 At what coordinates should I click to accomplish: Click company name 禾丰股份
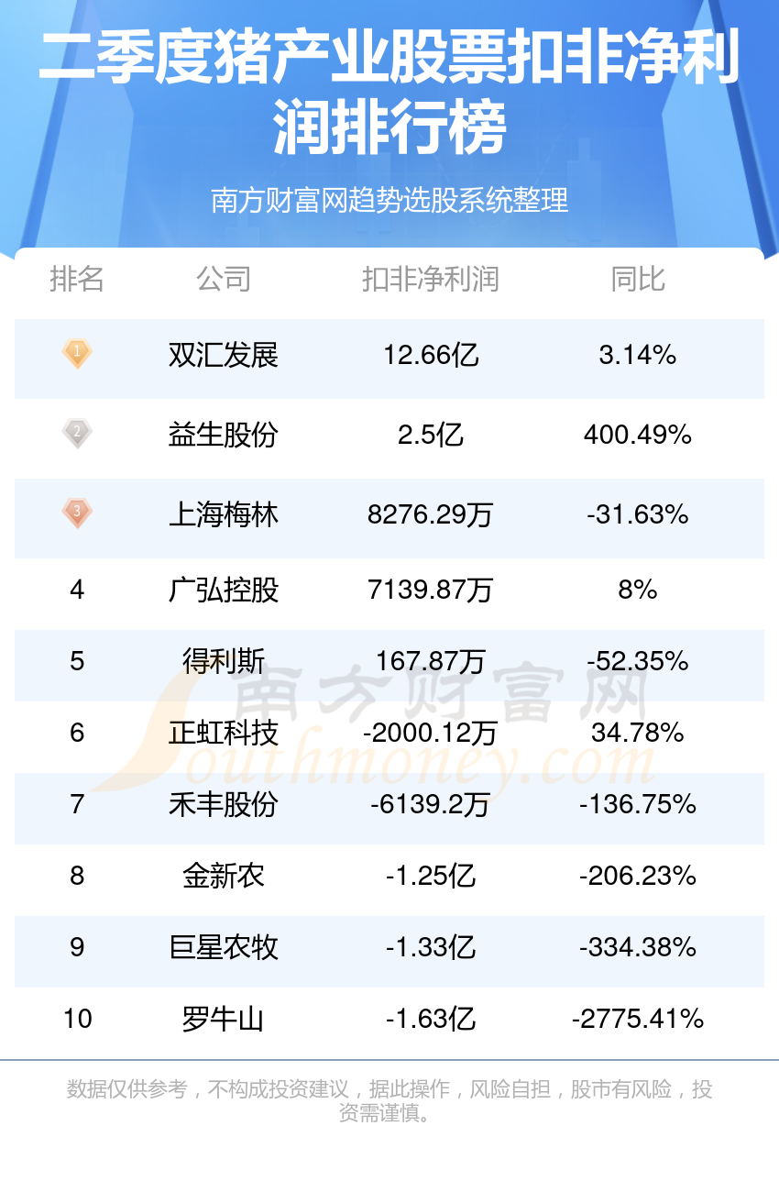(x=224, y=804)
